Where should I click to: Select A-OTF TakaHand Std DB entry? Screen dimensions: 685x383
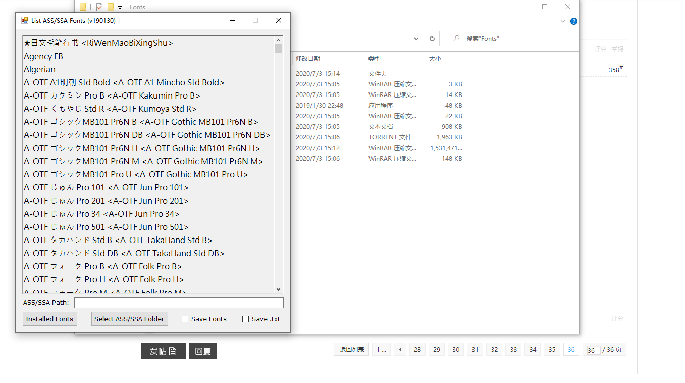click(124, 253)
